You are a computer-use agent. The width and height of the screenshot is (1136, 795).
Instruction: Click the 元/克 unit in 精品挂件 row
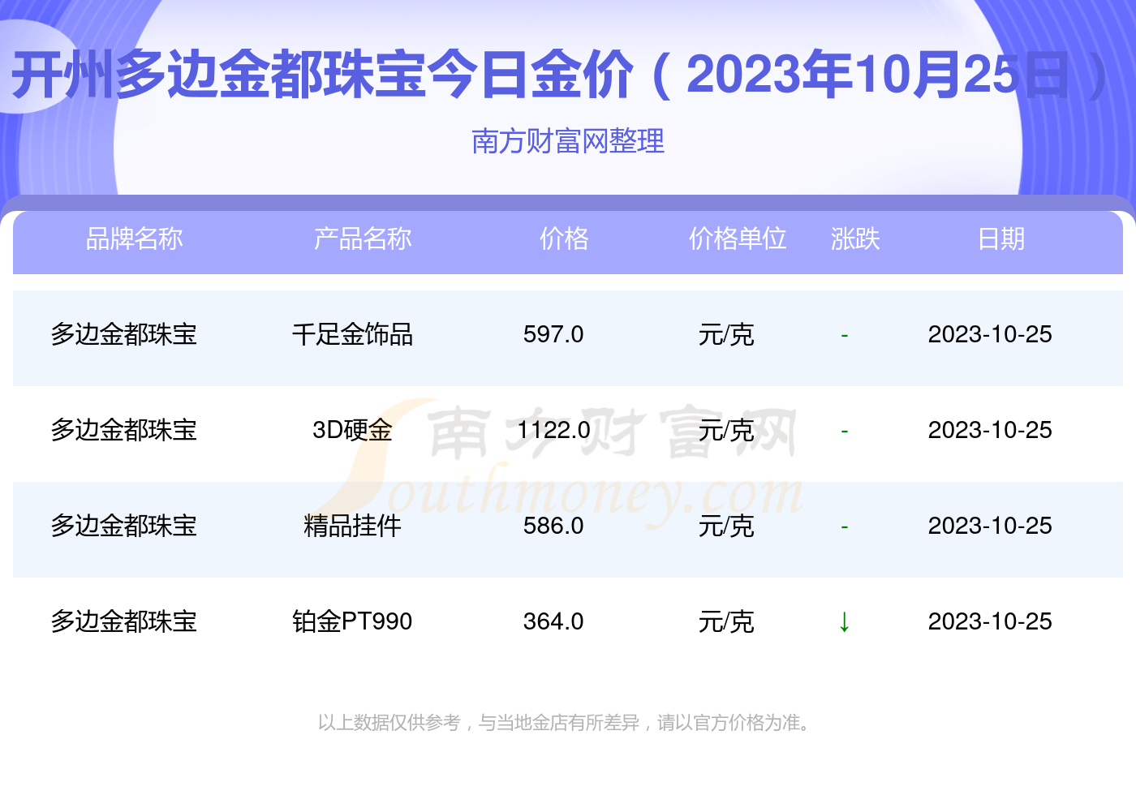click(726, 526)
